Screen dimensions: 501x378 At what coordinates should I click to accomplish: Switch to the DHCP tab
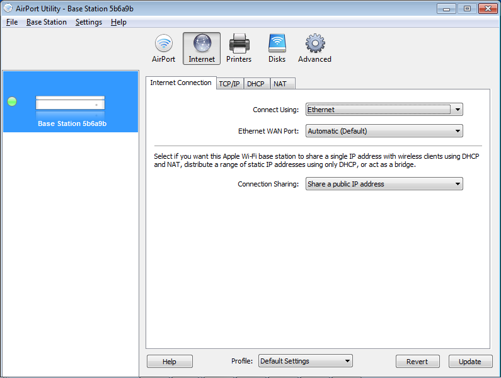pos(256,84)
